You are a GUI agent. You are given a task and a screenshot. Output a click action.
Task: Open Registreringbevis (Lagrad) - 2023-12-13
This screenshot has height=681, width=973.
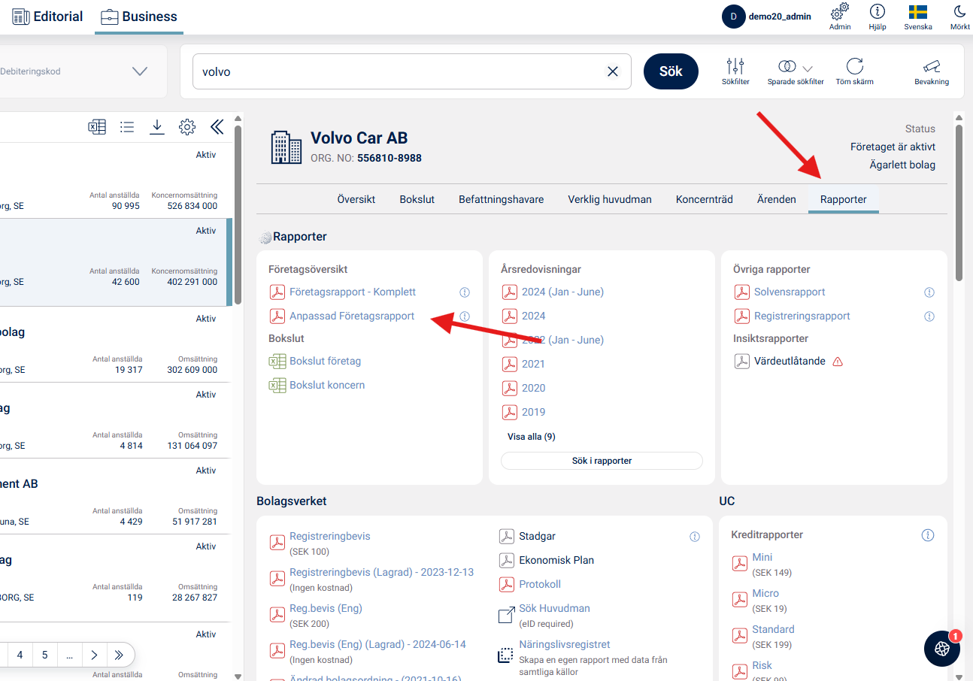click(381, 572)
